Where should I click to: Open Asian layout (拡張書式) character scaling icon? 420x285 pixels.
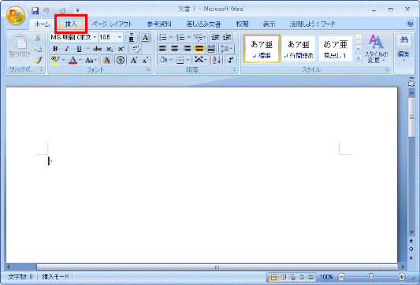click(x=200, y=60)
